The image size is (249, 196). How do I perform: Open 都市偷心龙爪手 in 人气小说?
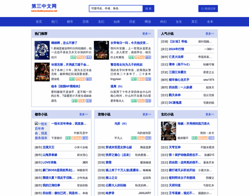(179, 80)
